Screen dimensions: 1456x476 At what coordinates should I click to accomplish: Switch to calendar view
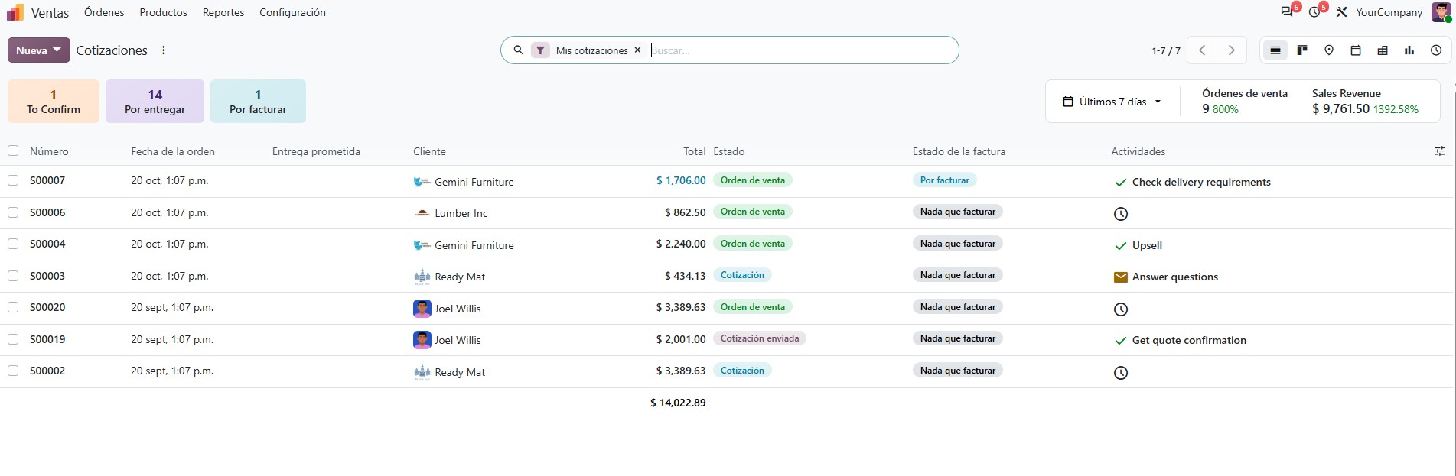1356,50
